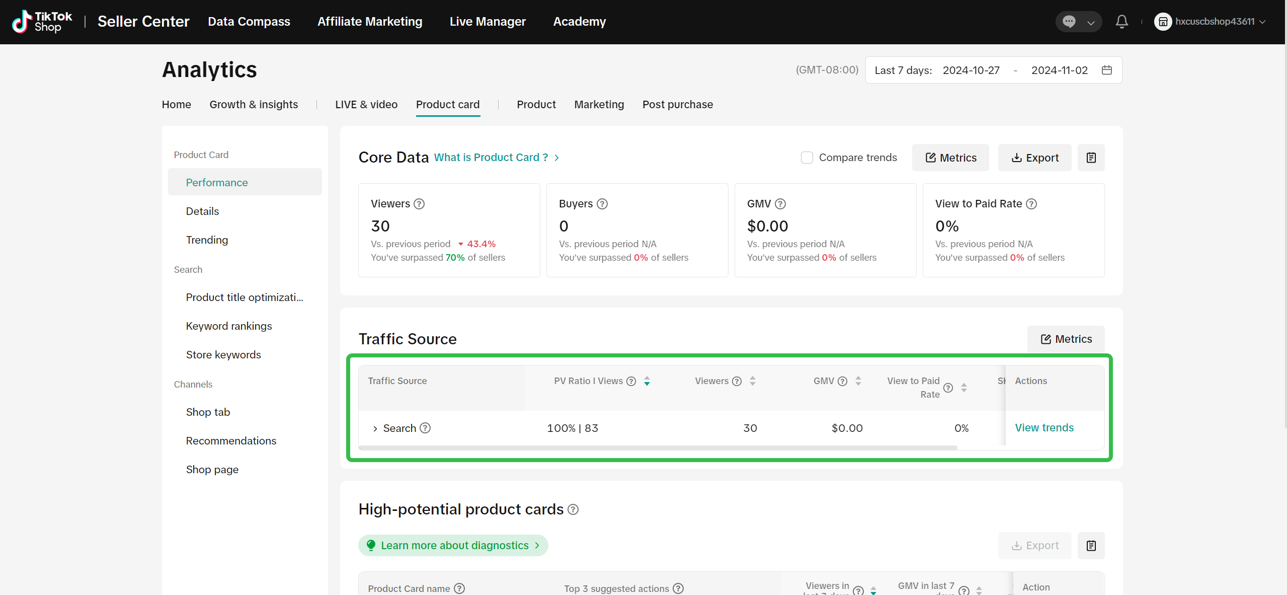Open the hxcuscbshop43611 account dropdown
Screen dimensions: 1287x595
pyautogui.click(x=1214, y=22)
